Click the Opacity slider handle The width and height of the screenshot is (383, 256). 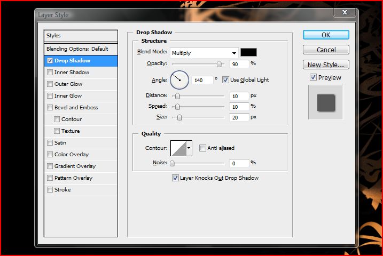click(219, 64)
